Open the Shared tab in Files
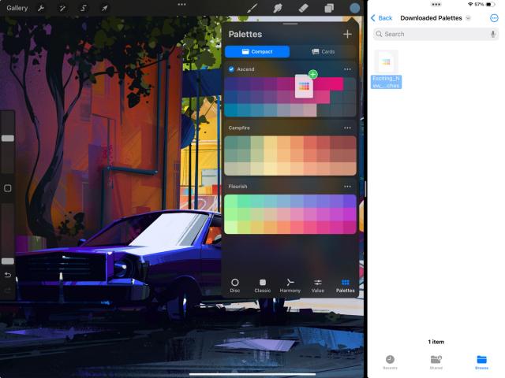The image size is (505, 378). coord(436,362)
